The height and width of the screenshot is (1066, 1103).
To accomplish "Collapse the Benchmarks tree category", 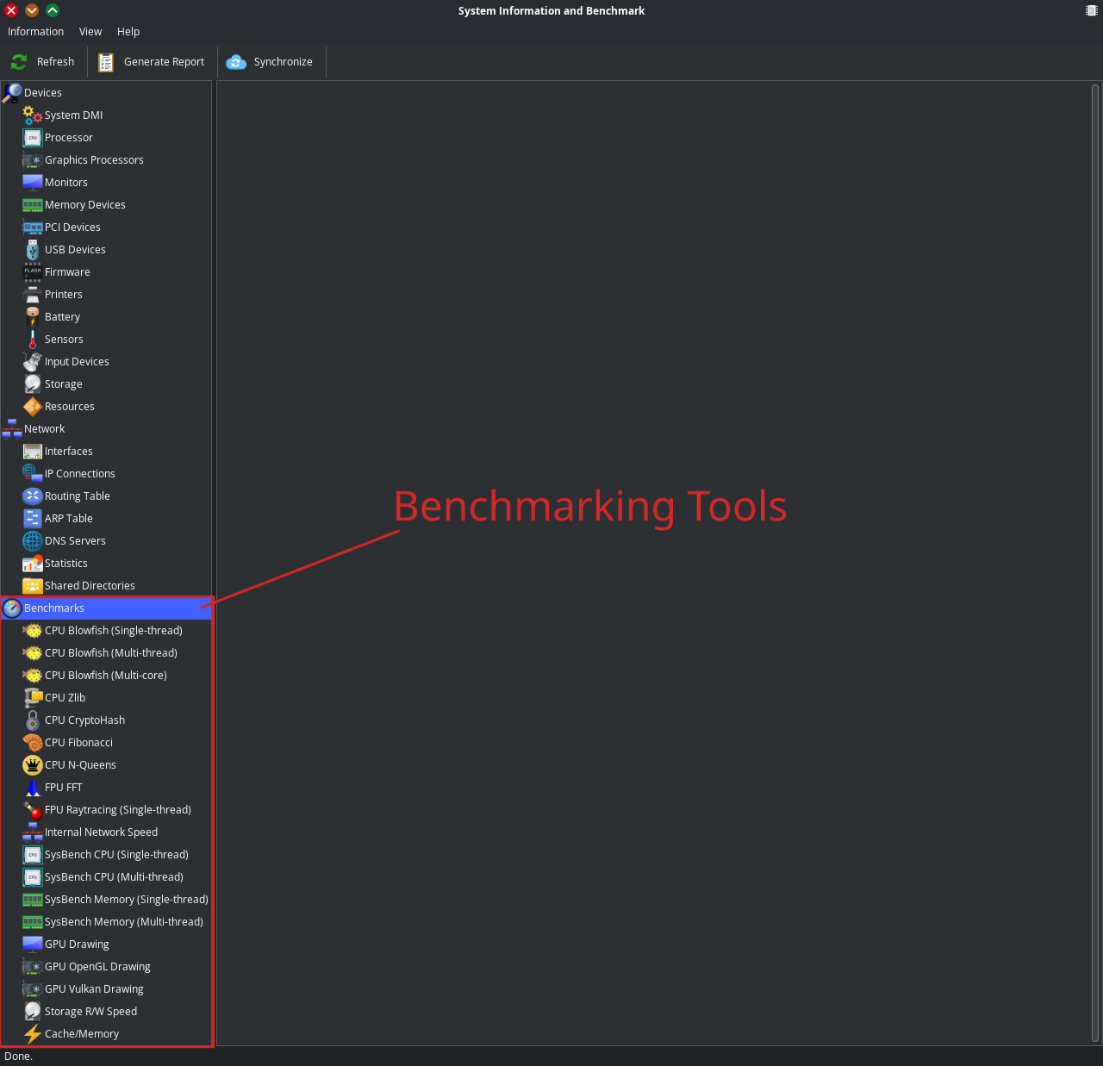I will click(12, 608).
